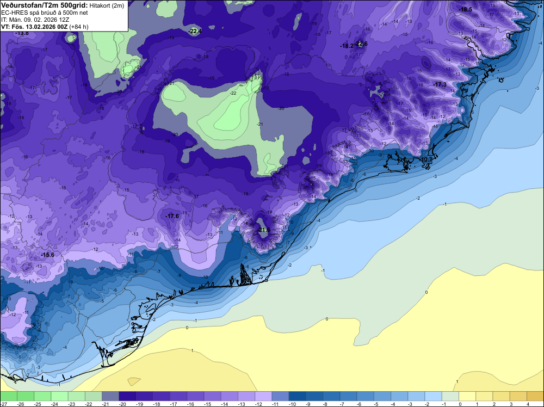This screenshot has width=544, height=407.
Task: Click the dark indigo legend swatch labeled -20
Action: 127,396
